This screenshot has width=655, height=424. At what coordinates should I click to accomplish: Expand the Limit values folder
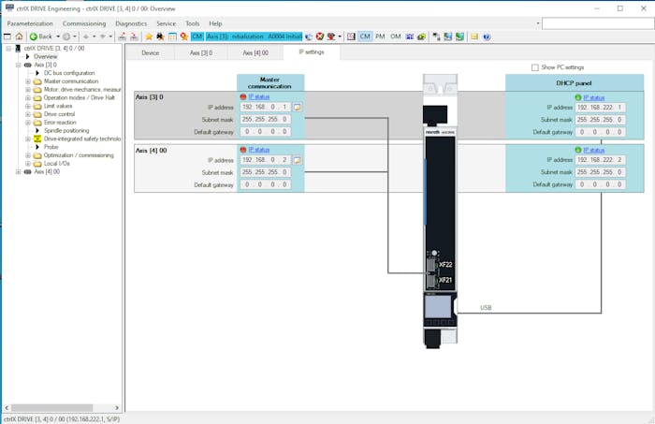(28, 106)
